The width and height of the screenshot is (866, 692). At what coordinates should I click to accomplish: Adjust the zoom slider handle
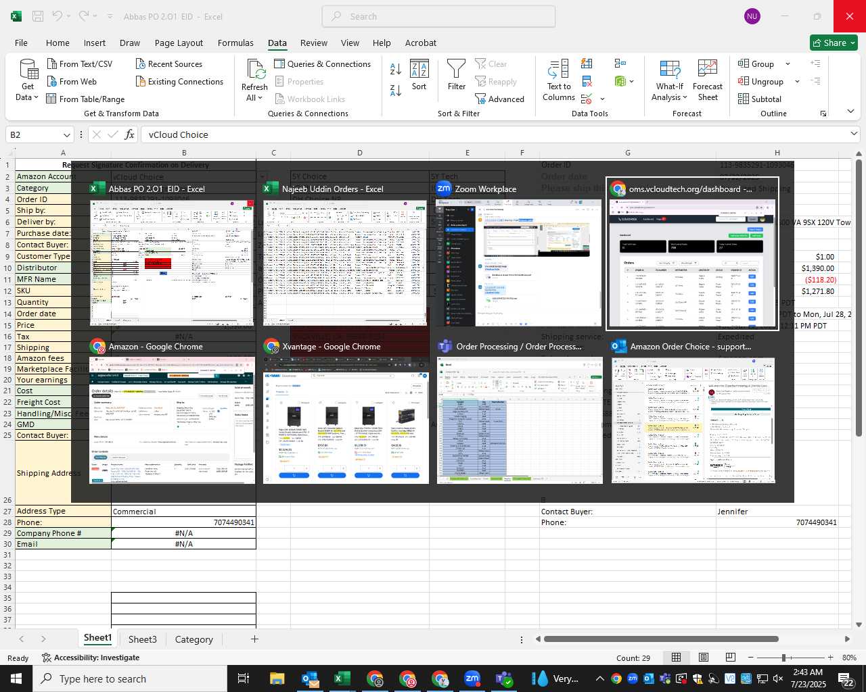pos(783,658)
